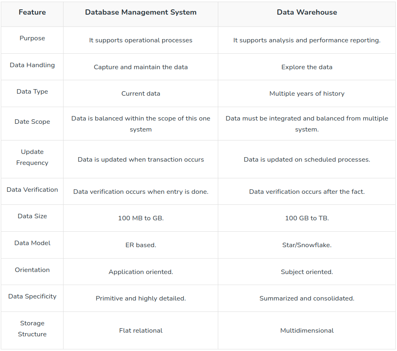Select the '100 MB to GB' cell
This screenshot has height=351, width=397.
140,218
